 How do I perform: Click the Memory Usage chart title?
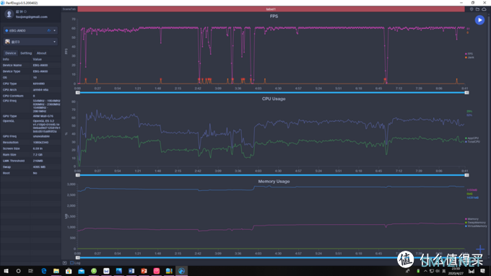coord(274,182)
